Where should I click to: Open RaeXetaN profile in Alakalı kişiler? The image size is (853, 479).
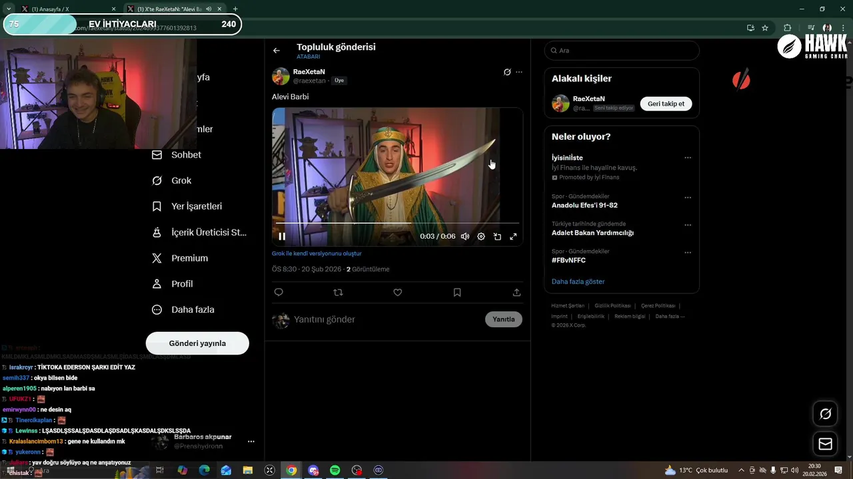[588, 98]
